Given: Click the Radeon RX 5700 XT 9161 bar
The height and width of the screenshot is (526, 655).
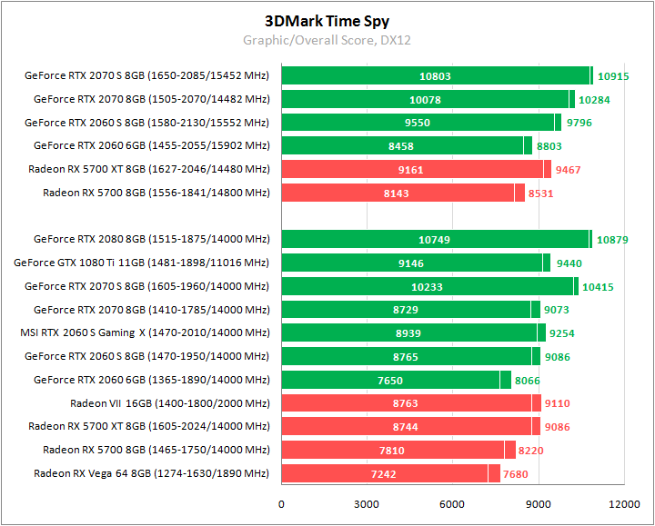Looking at the screenshot, I should [412, 169].
